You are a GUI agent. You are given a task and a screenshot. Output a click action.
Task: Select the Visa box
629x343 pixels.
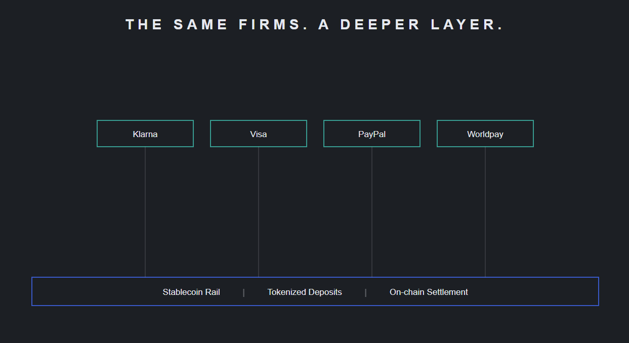tap(259, 134)
